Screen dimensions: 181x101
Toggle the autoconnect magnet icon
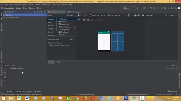[84, 20]
